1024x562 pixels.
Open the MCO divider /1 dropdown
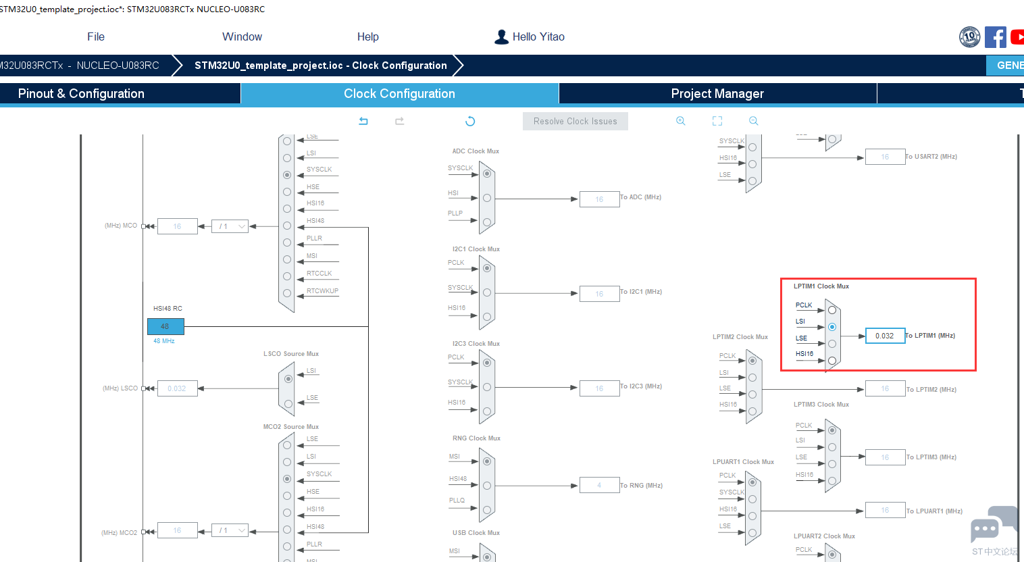click(x=230, y=226)
